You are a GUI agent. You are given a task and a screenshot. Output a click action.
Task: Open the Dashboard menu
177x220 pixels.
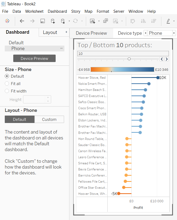57,11
